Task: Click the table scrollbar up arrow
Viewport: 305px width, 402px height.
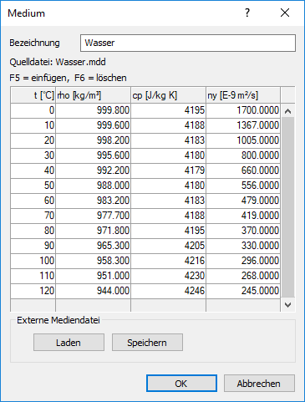Action: [x=287, y=111]
